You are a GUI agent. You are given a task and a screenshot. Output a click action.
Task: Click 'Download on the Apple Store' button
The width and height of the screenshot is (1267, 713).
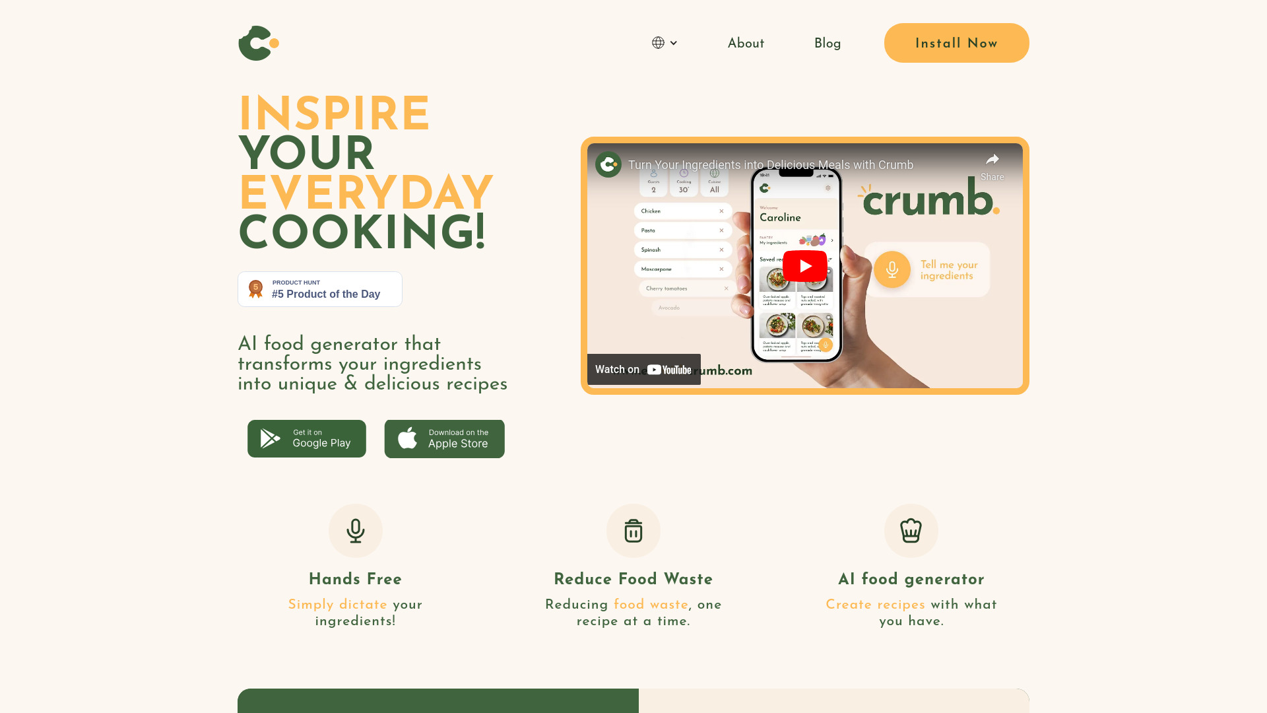pos(445,439)
